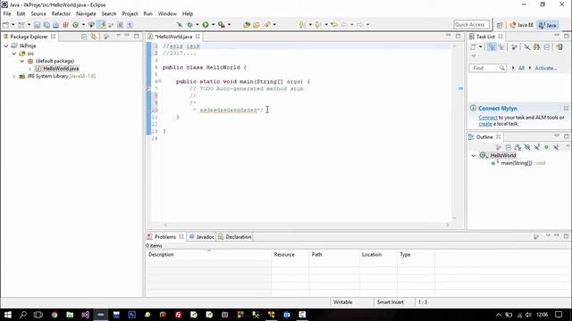Collapse All in Package Explorer
The width and height of the screenshot is (572, 321).
click(x=84, y=37)
